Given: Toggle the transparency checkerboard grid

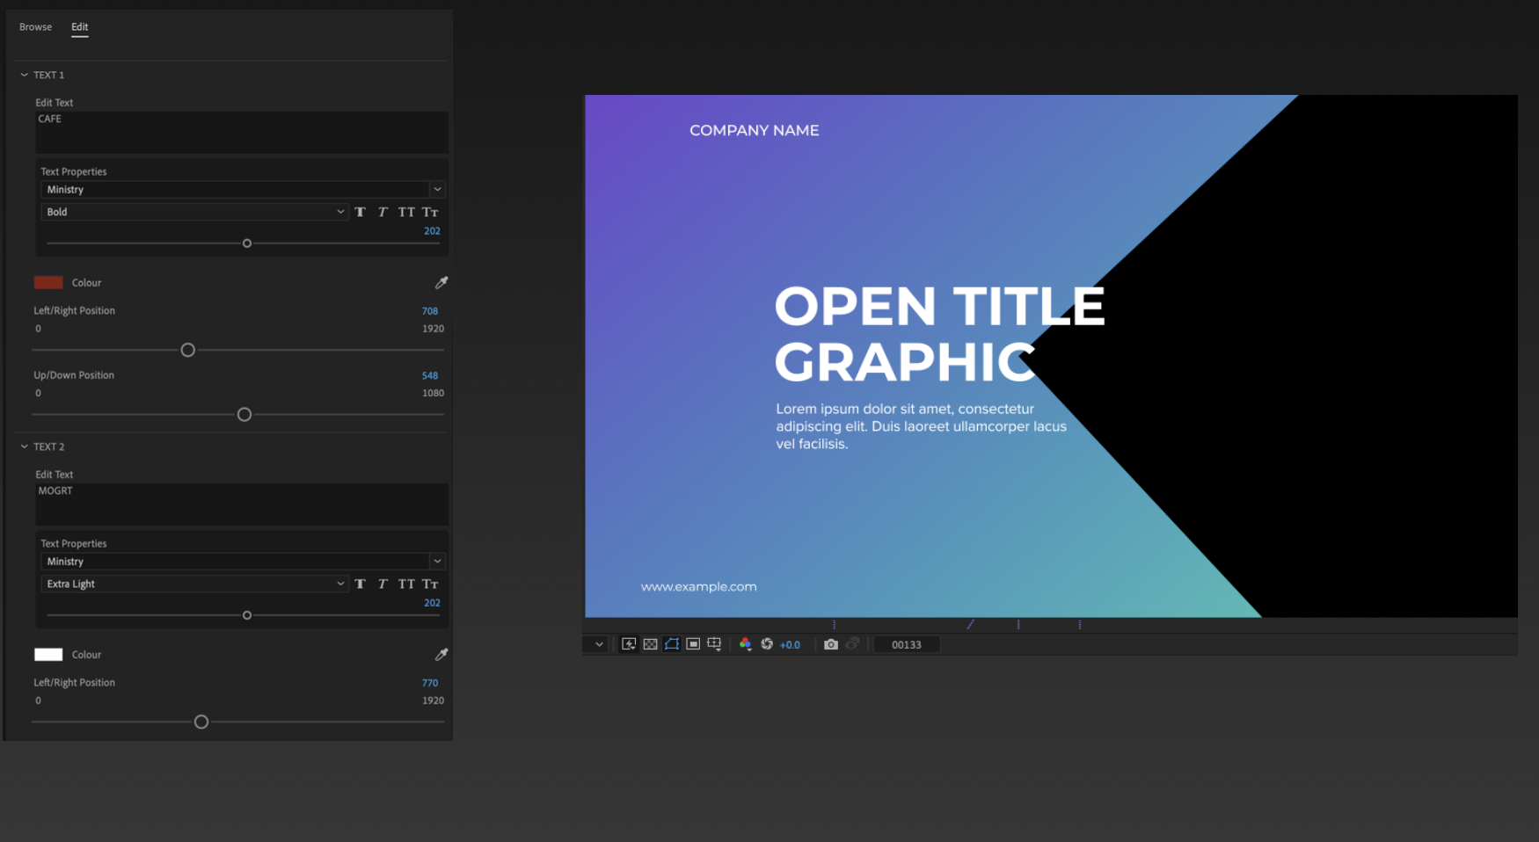Looking at the screenshot, I should click(x=650, y=643).
